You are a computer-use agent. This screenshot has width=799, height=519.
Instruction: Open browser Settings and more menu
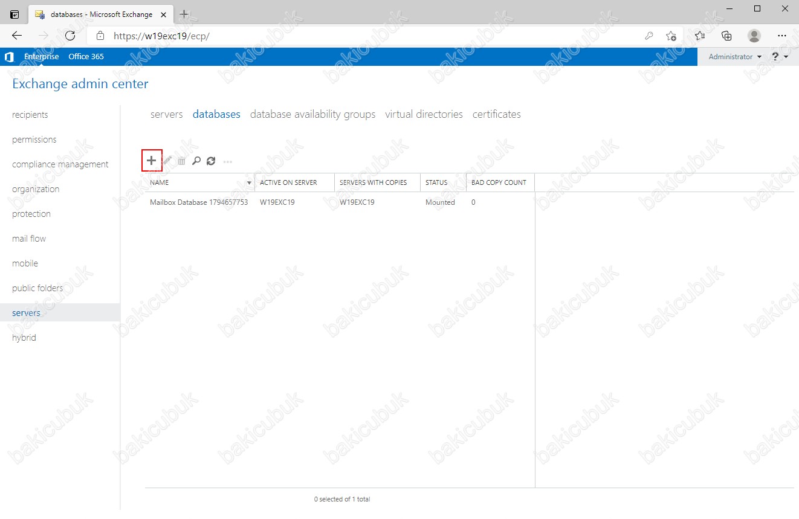(x=781, y=36)
